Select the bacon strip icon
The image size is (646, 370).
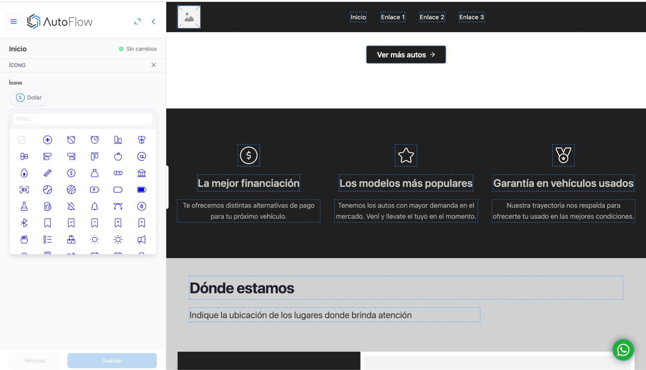[x=48, y=173]
